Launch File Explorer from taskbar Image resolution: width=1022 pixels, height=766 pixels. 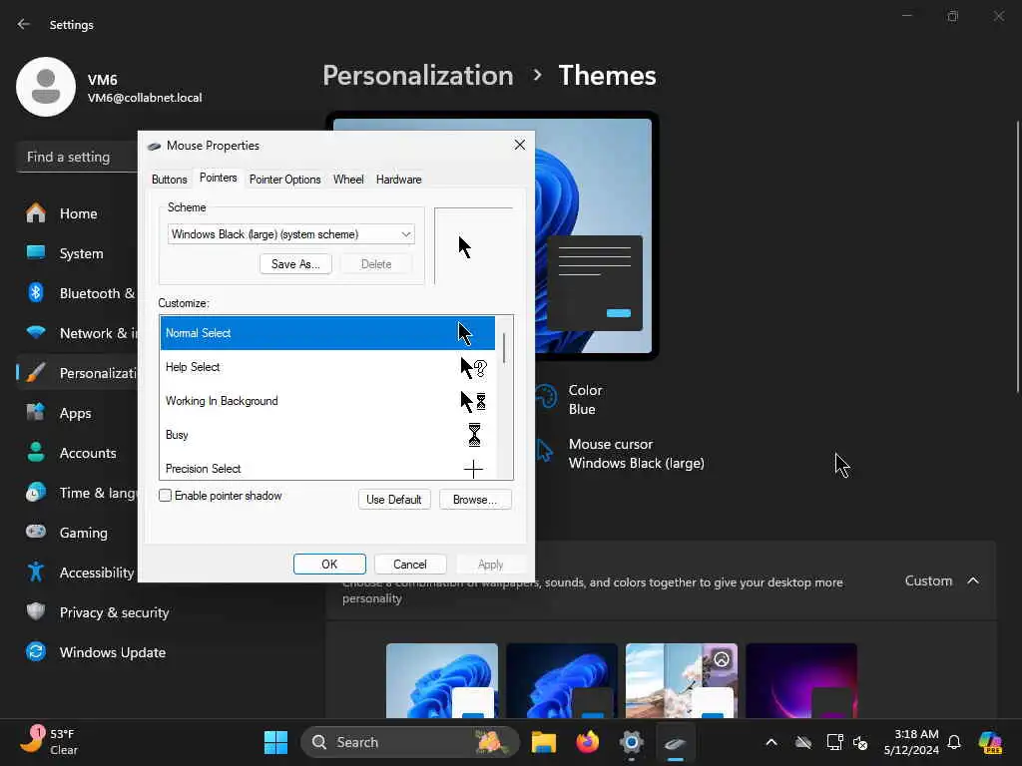tap(544, 742)
